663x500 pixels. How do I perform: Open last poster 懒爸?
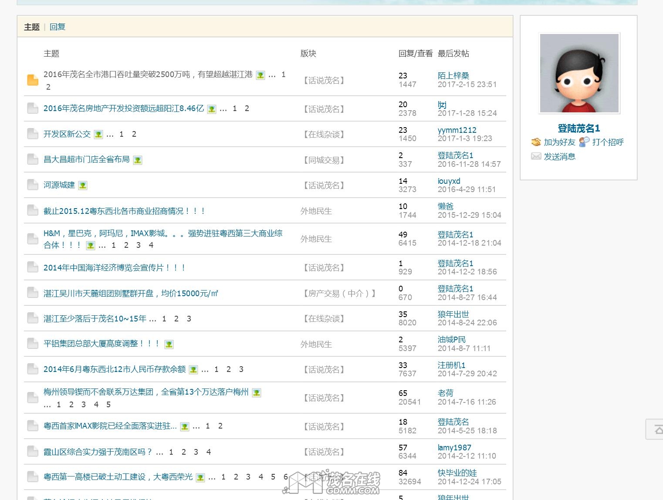pyautogui.click(x=446, y=206)
